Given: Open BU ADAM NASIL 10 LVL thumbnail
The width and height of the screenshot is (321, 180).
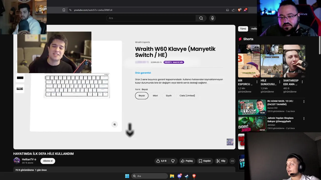Looking at the screenshot, I should pos(252,107).
